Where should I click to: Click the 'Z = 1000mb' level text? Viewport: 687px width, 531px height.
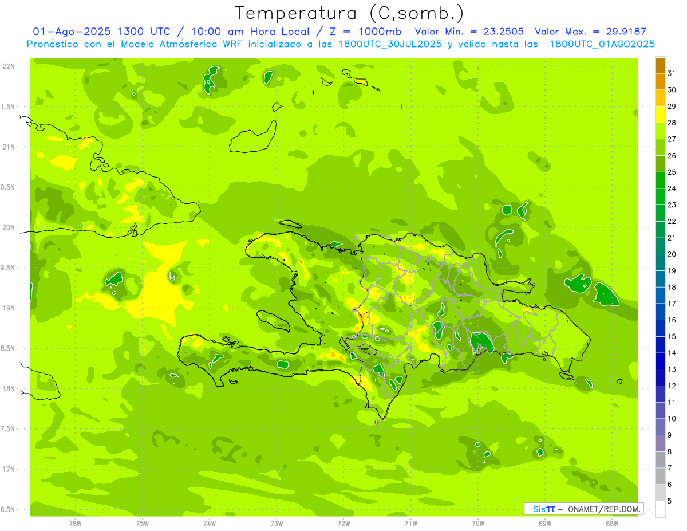click(x=365, y=32)
